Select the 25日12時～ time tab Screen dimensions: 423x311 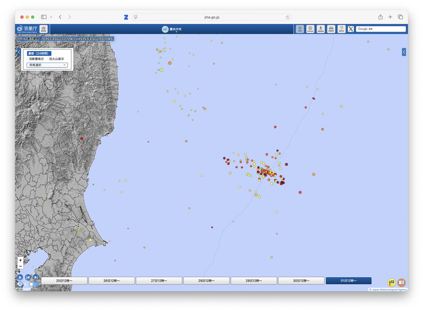tap(64, 281)
